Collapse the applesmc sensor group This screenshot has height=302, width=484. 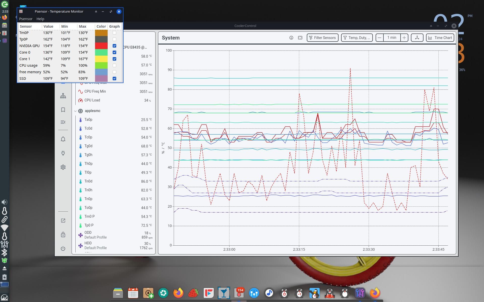click(x=75, y=111)
